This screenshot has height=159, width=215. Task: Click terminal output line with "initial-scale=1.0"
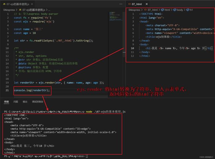64,132
